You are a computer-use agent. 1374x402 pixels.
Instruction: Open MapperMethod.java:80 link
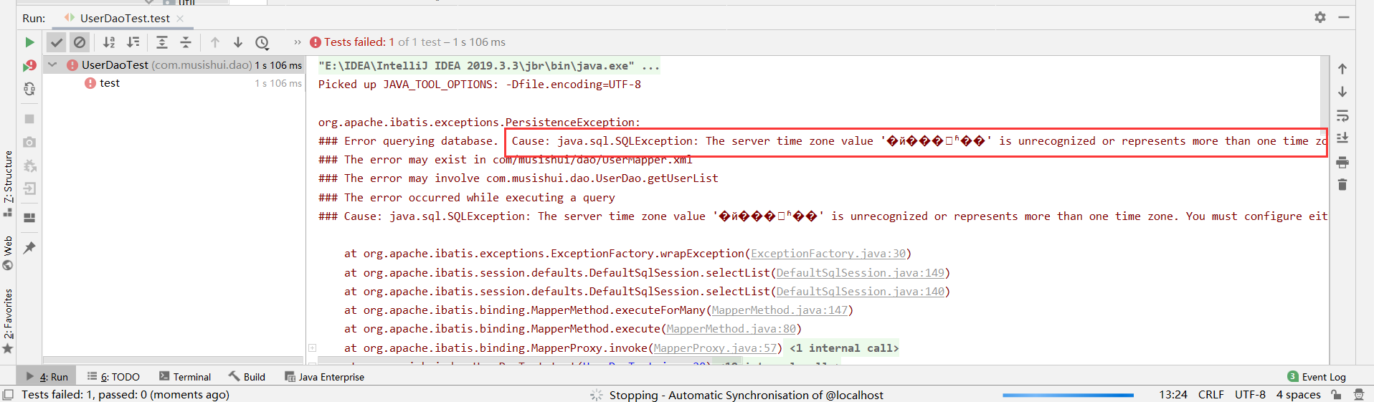pyautogui.click(x=731, y=329)
